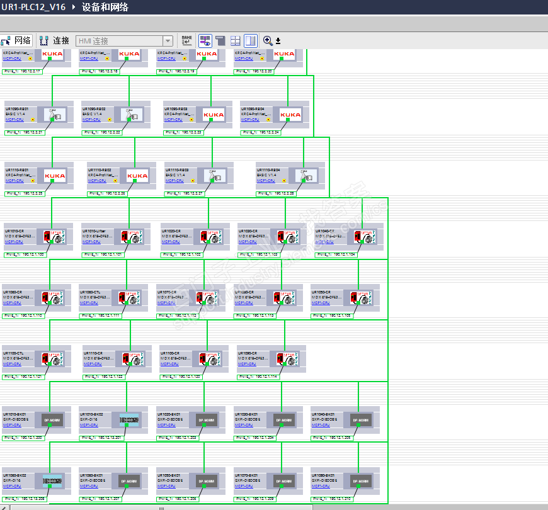
Task: Open MCP1-CPU link under UR1110-RB02
Action: click(x=97, y=181)
